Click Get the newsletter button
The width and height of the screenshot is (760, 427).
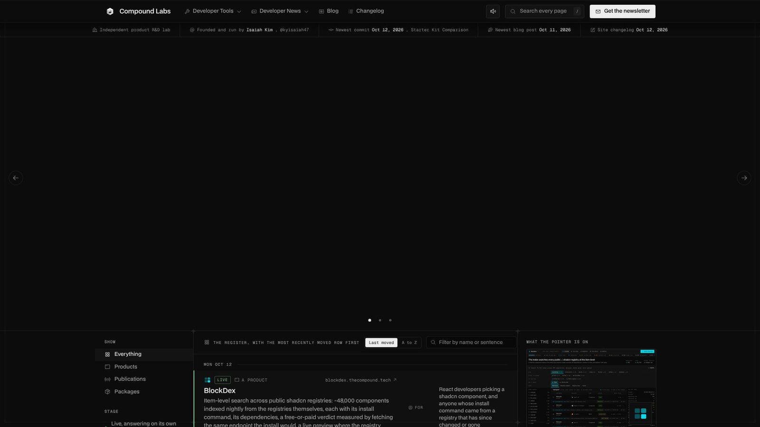(x=622, y=11)
